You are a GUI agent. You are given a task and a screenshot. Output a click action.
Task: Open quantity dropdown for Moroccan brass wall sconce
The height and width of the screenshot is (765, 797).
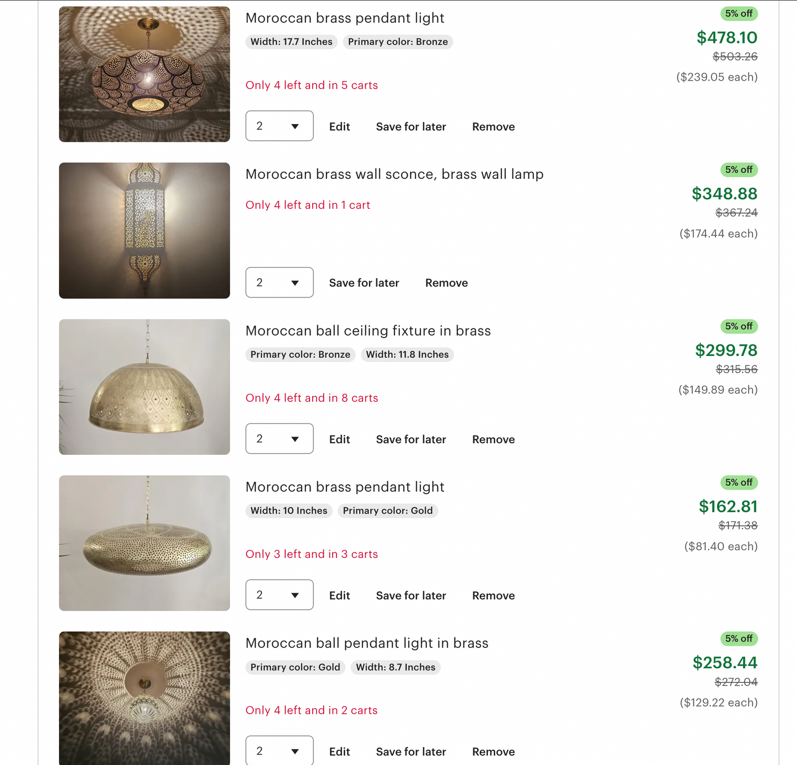(279, 283)
